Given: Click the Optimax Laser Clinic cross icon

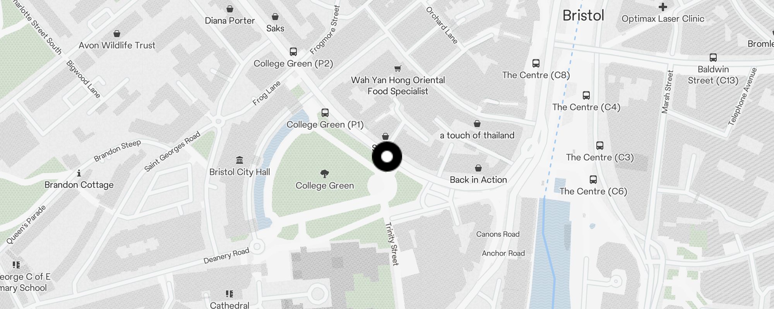Looking at the screenshot, I should tap(663, 7).
